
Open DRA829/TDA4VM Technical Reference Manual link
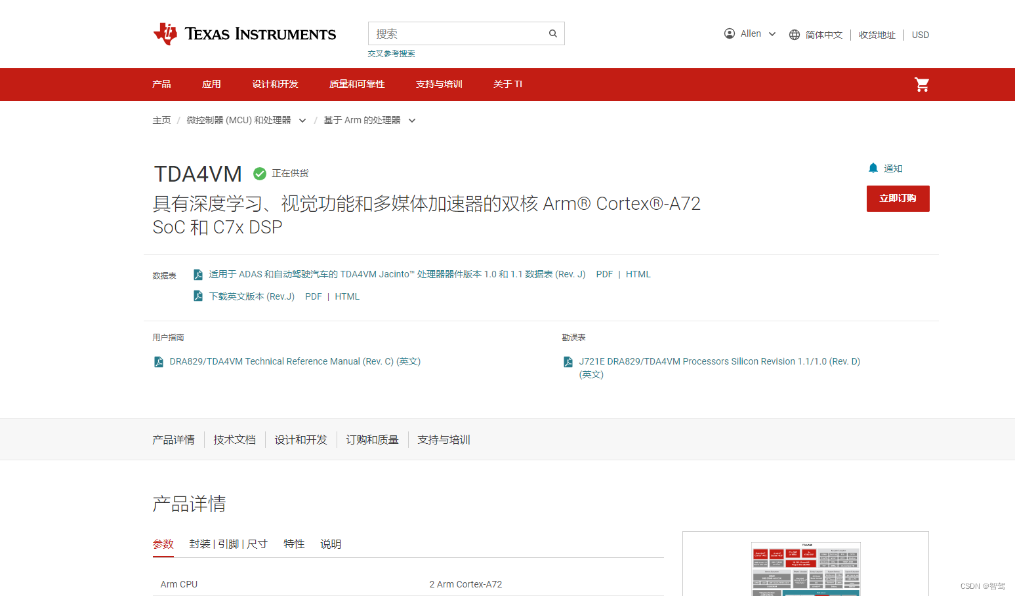coord(295,362)
